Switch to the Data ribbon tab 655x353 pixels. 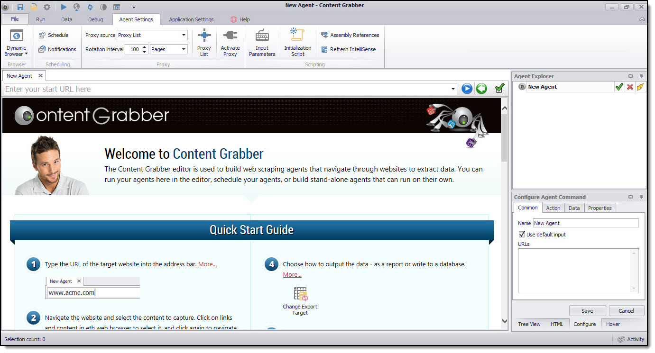(67, 19)
